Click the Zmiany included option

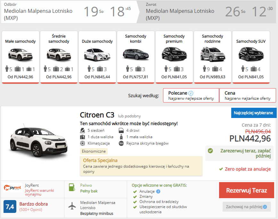tap(146, 197)
